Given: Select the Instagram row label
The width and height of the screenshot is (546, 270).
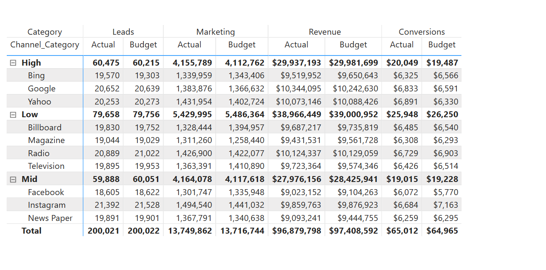Looking at the screenshot, I should click(47, 205).
